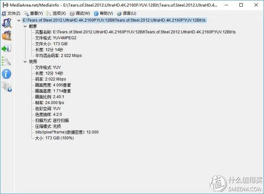This screenshot has width=264, height=194.
Task: Click the website pages sidebar icon
Action: click(7, 87)
